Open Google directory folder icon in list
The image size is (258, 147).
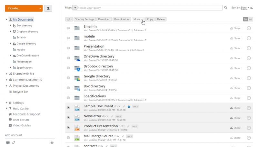point(77,78)
